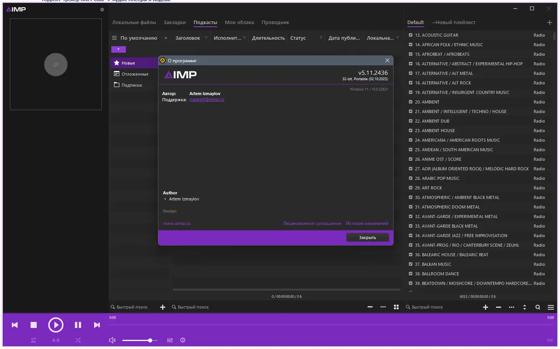This screenshot has width=560, height=349.
Task: Mute audio via the speaker icon
Action: pos(112,340)
